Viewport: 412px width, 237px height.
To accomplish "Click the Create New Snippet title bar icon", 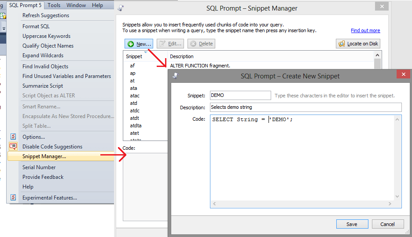I will [x=175, y=76].
